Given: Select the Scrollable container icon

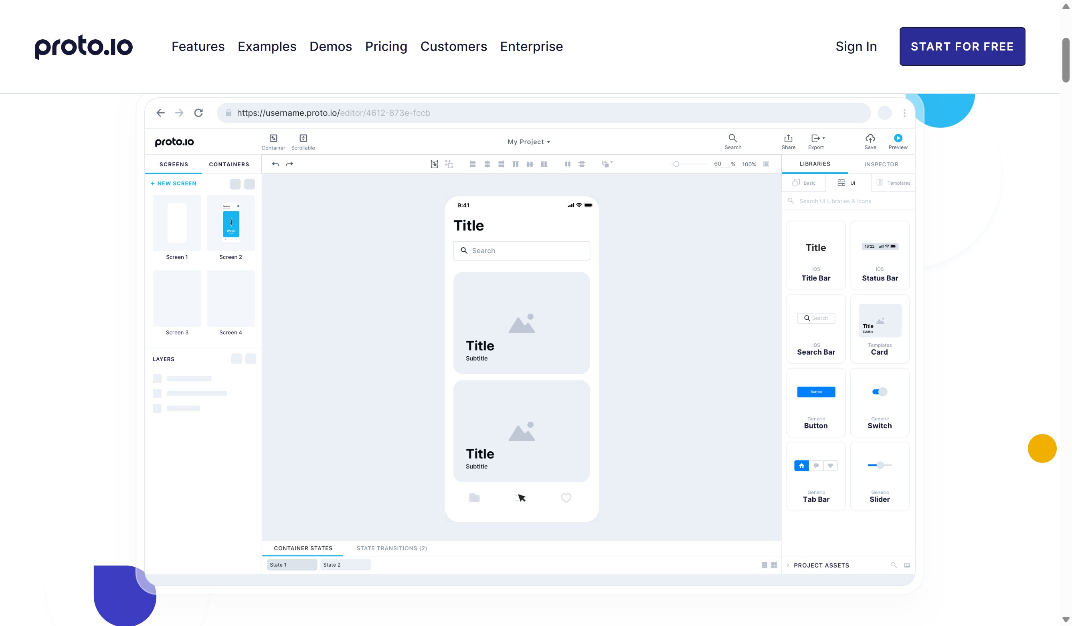Looking at the screenshot, I should click(x=303, y=138).
